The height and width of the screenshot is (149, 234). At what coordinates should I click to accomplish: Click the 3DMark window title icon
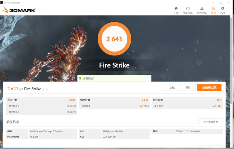tap(2, 3)
